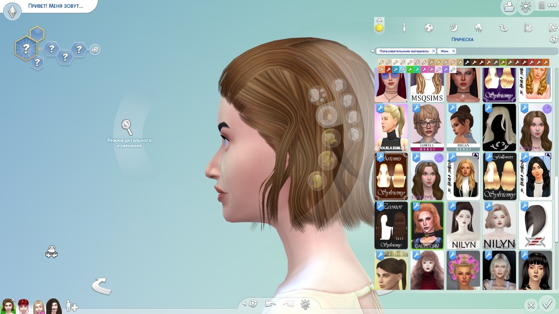Image resolution: width=559 pixels, height=314 pixels.
Task: Open the three dots options menu
Action: (x=552, y=5)
